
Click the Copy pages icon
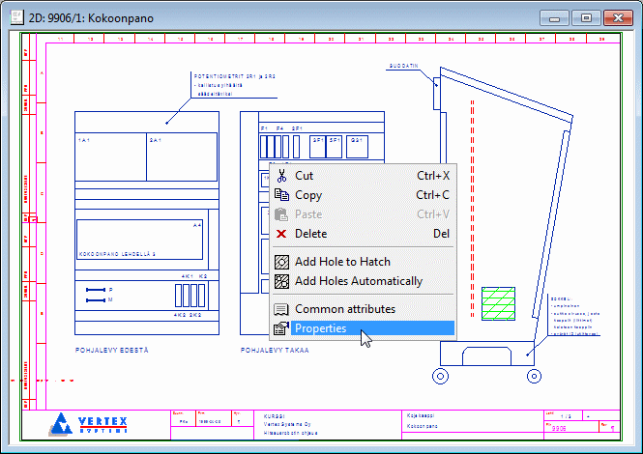[281, 195]
